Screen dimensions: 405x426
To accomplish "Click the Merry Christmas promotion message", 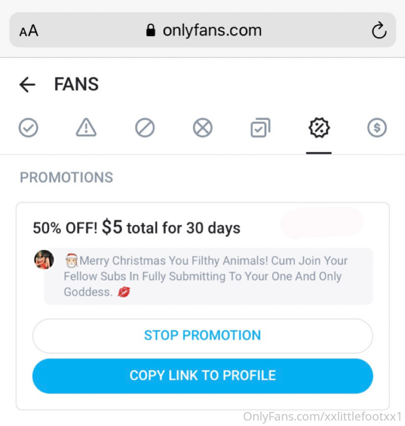I will pyautogui.click(x=206, y=276).
